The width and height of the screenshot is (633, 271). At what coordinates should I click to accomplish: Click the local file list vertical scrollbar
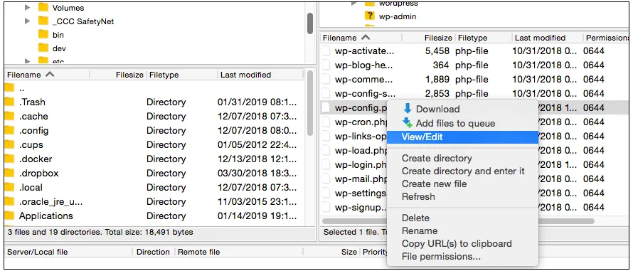point(310,103)
